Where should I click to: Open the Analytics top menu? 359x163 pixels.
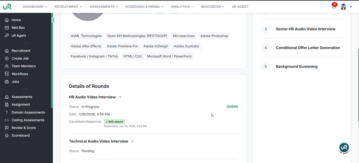point(182,7)
